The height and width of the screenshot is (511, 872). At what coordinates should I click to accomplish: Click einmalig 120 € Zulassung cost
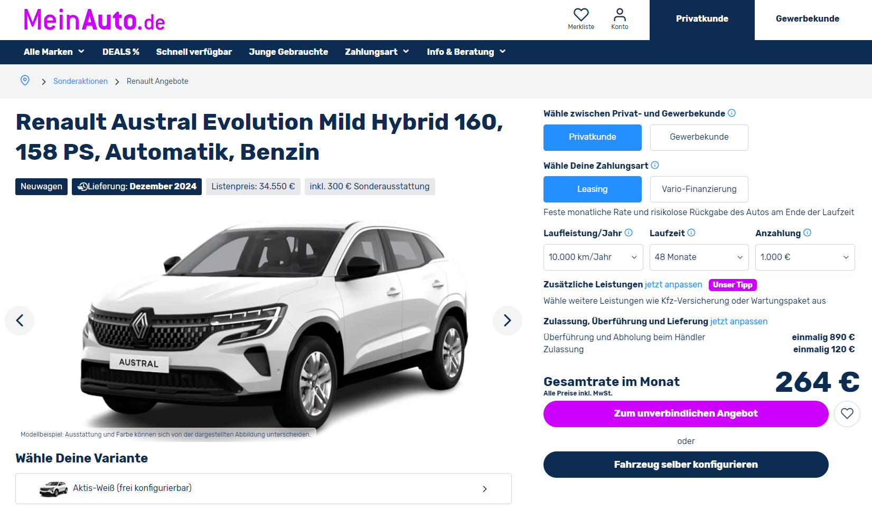[x=823, y=350]
